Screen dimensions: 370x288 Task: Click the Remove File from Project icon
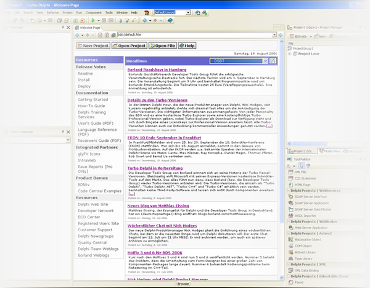(83, 20)
